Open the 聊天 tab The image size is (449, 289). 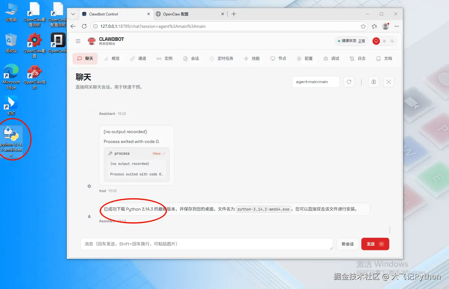tap(85, 59)
